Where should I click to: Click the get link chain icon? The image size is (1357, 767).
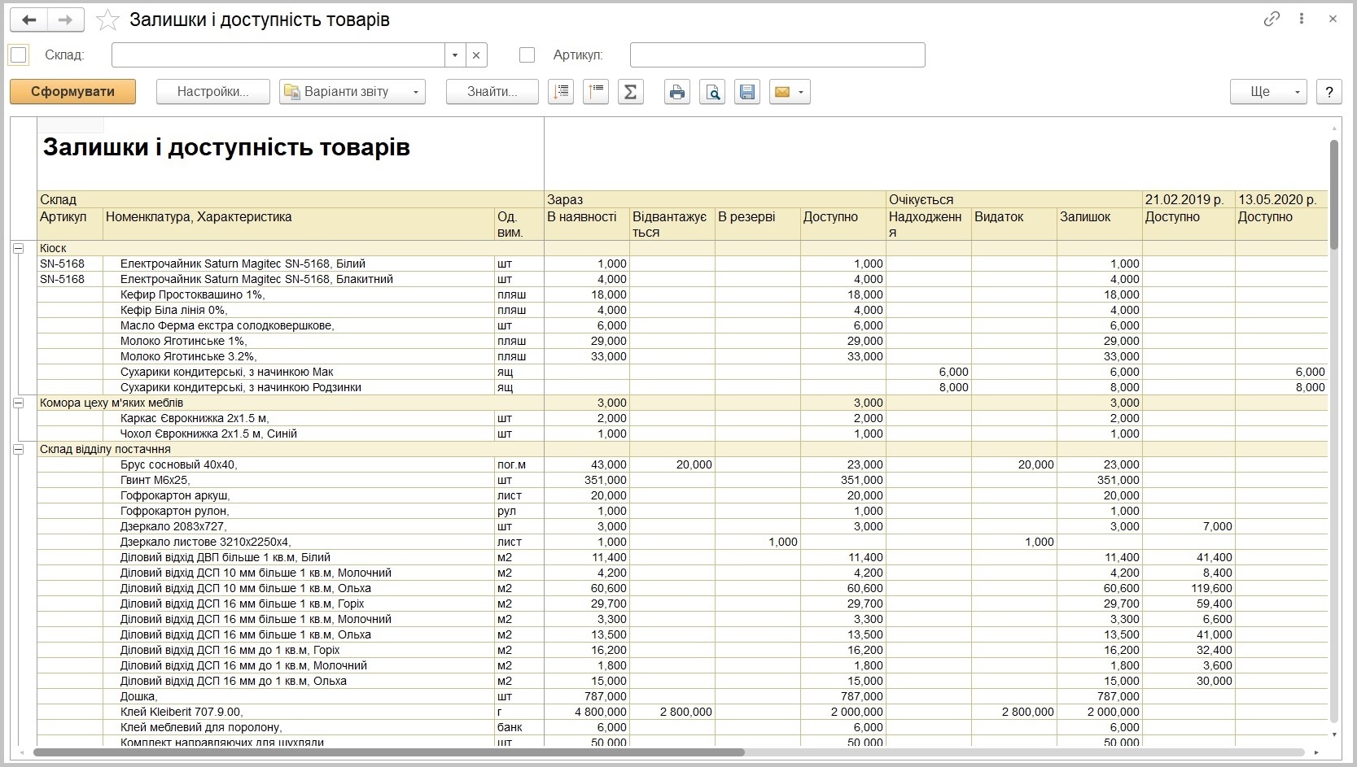coord(1272,20)
